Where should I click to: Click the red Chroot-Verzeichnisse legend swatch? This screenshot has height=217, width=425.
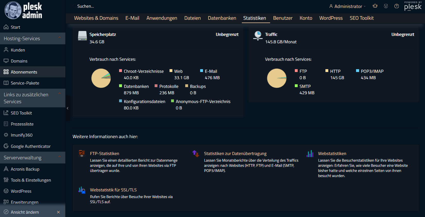pos(120,71)
